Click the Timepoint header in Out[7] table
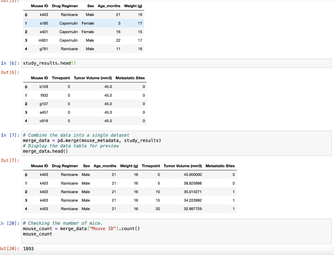This screenshot has width=334, height=255. pos(151,166)
